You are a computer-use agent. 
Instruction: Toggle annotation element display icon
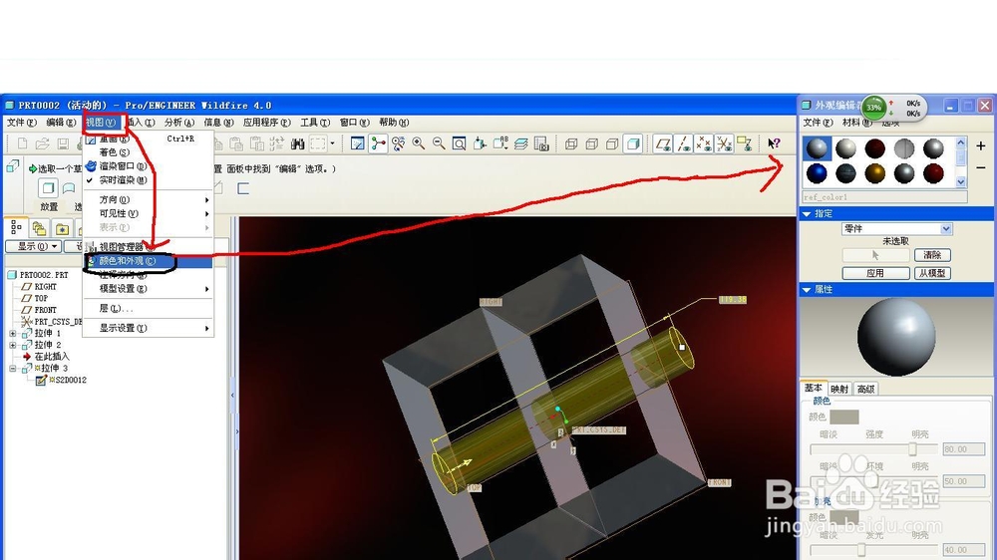tap(745, 144)
